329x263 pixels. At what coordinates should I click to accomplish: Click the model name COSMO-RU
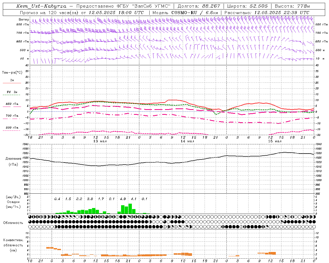click(x=184, y=13)
